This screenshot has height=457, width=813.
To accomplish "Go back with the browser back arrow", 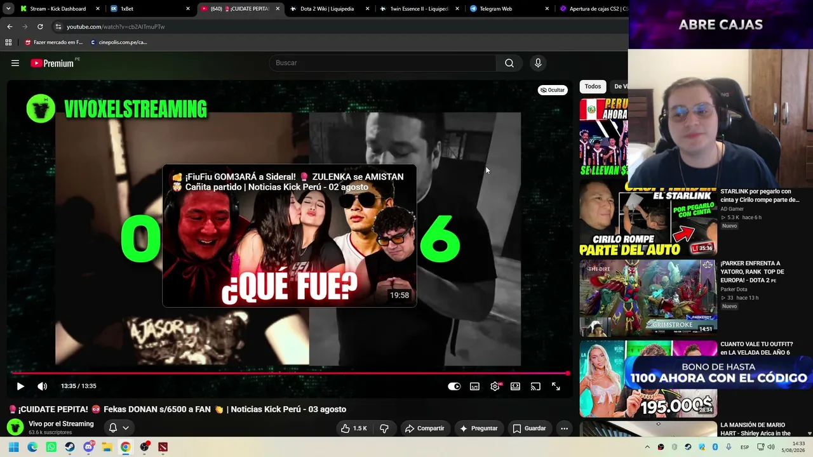I will (x=10, y=27).
